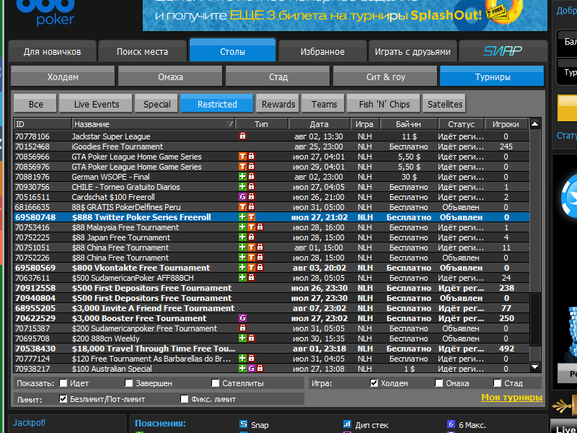Image resolution: width=577 pixels, height=433 pixels.
Task: Enable the Идет checkbox
Action: point(63,383)
